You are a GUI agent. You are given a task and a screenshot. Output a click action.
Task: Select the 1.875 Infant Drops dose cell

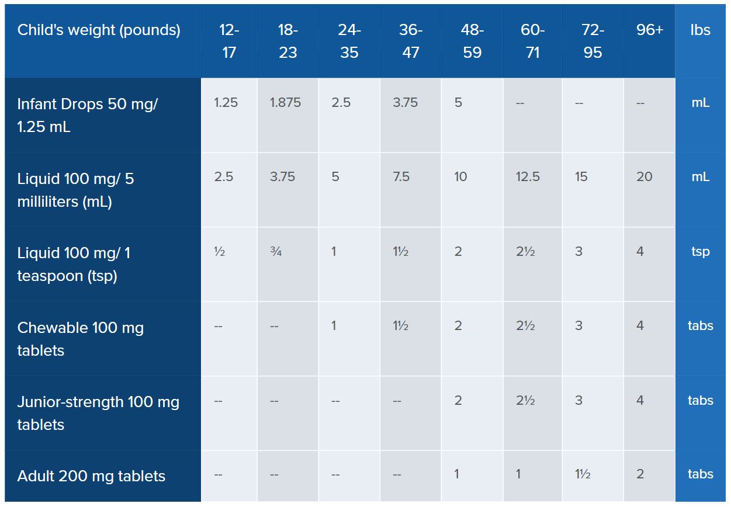(x=285, y=103)
